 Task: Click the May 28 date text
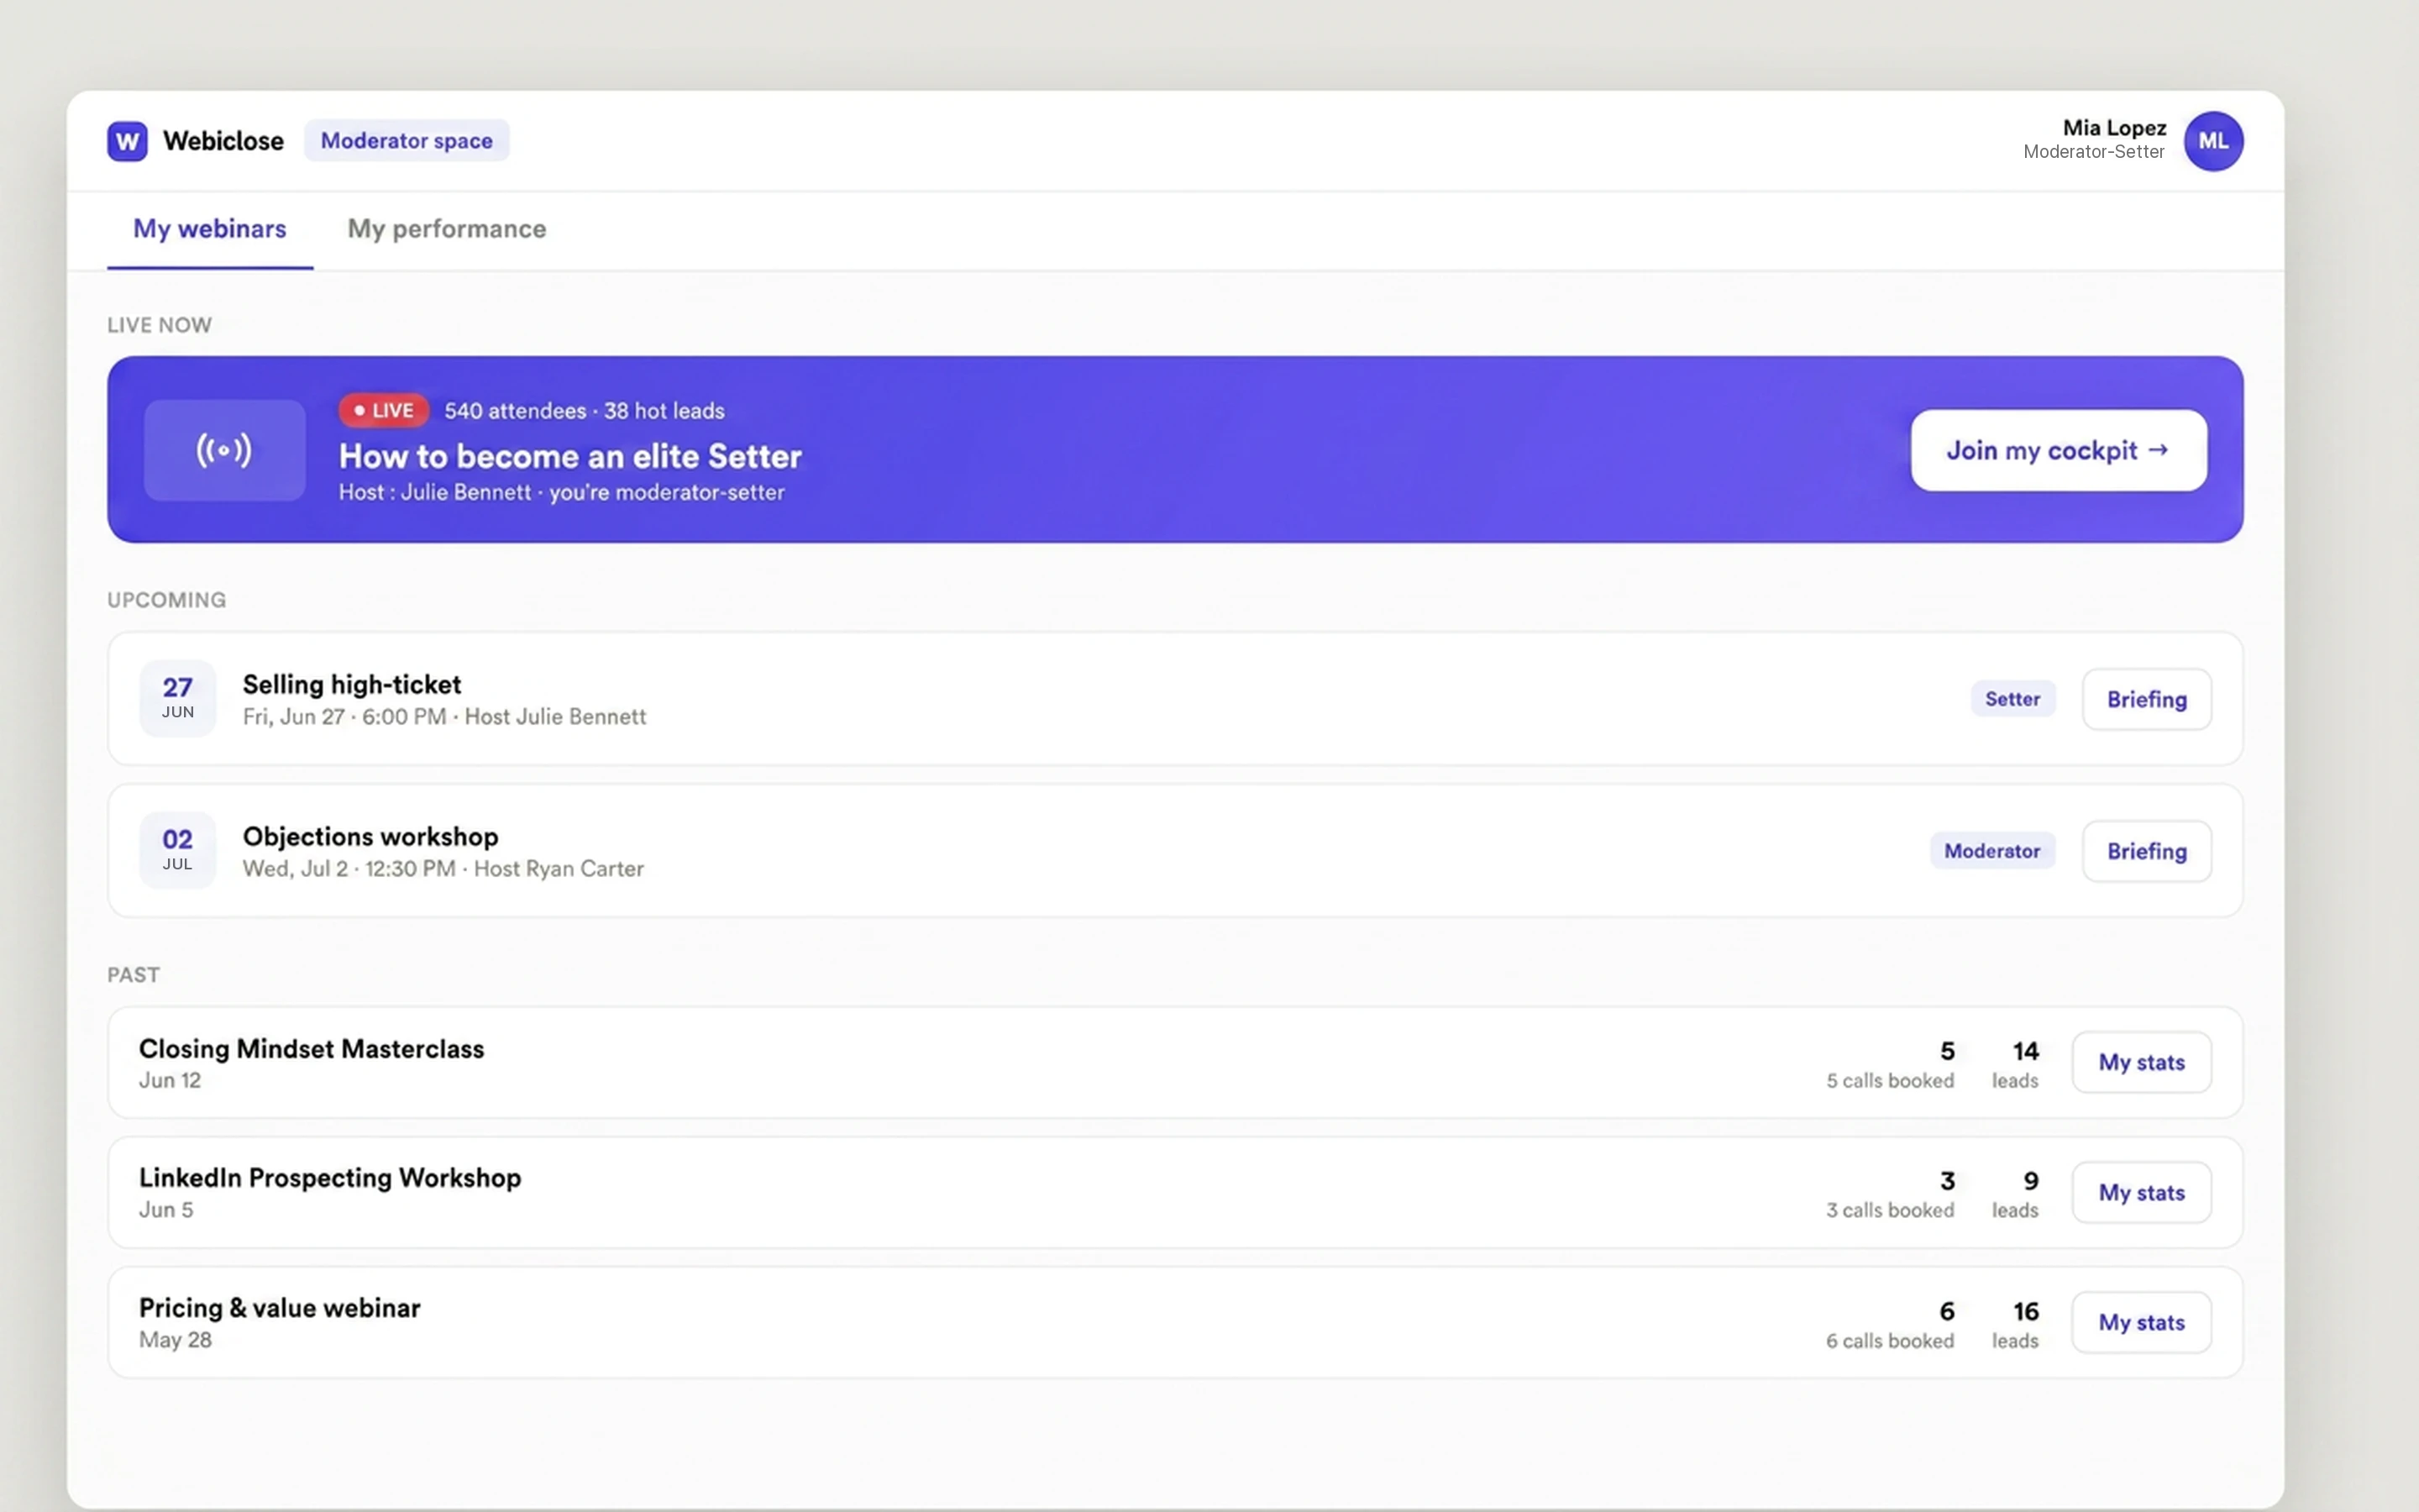[176, 1340]
